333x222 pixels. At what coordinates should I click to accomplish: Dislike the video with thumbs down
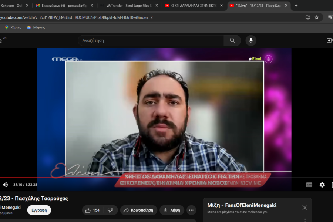[x=110, y=210]
